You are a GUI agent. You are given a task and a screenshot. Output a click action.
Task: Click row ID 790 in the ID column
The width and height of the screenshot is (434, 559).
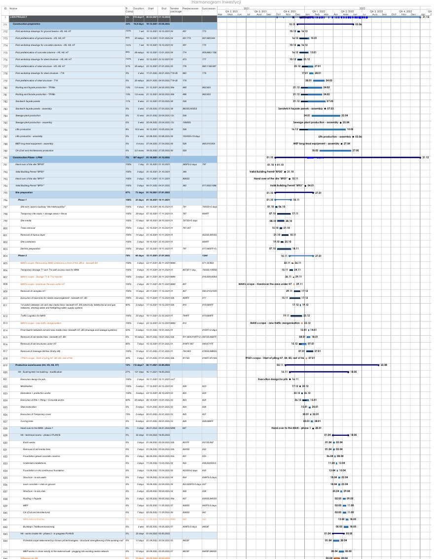tap(5, 158)
